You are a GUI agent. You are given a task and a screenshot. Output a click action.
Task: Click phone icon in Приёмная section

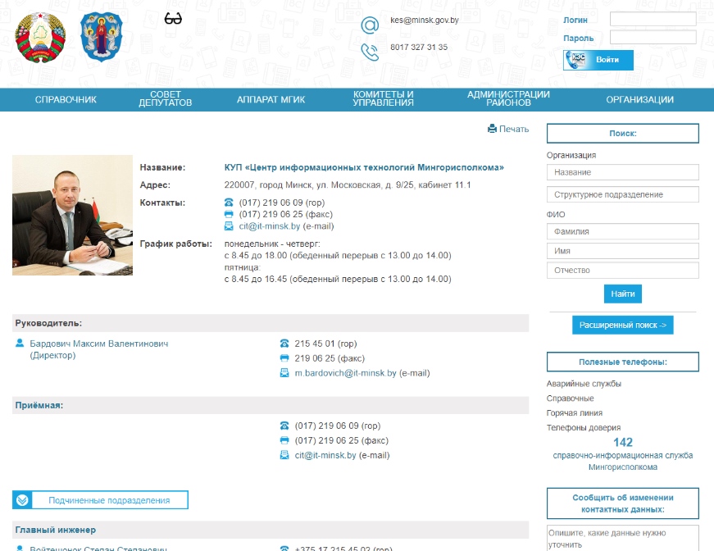coord(284,426)
